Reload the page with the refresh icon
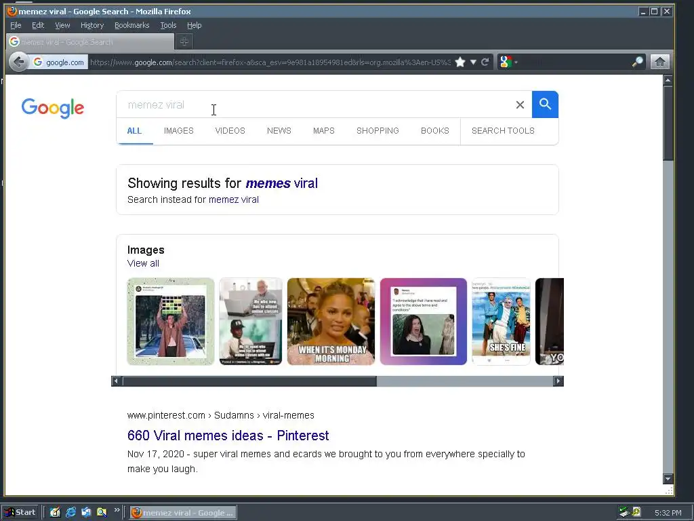 [x=485, y=62]
